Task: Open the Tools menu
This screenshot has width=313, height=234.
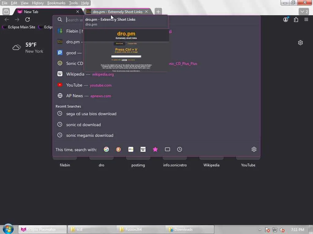Action: (73, 3)
